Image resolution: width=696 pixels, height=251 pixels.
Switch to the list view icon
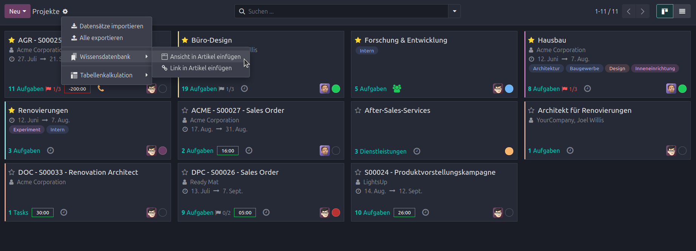point(682,11)
